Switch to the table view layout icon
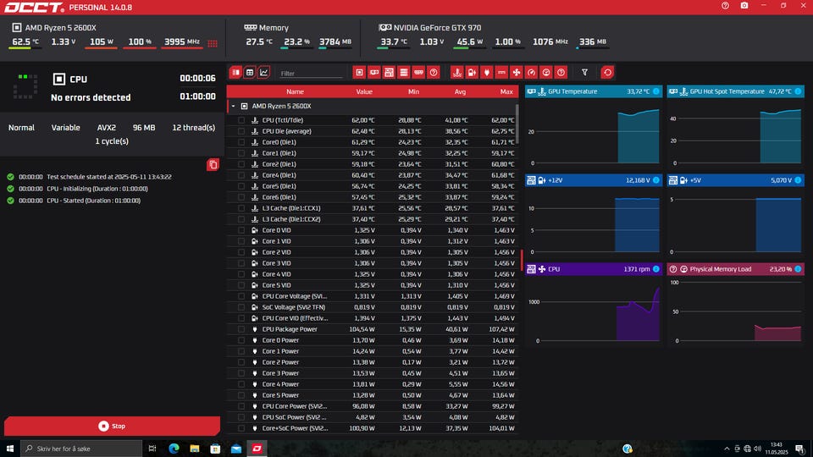The width and height of the screenshot is (813, 457). click(250, 73)
